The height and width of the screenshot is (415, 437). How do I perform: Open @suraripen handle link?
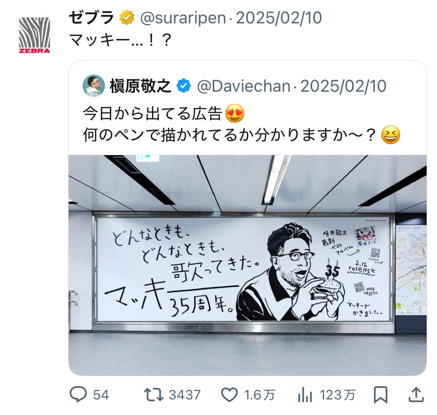point(183,18)
